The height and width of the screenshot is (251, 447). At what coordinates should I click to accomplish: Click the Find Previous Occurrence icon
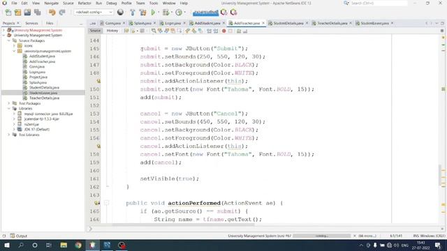click(x=160, y=31)
